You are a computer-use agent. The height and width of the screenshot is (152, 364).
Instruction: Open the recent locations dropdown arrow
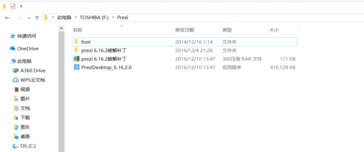29,18
